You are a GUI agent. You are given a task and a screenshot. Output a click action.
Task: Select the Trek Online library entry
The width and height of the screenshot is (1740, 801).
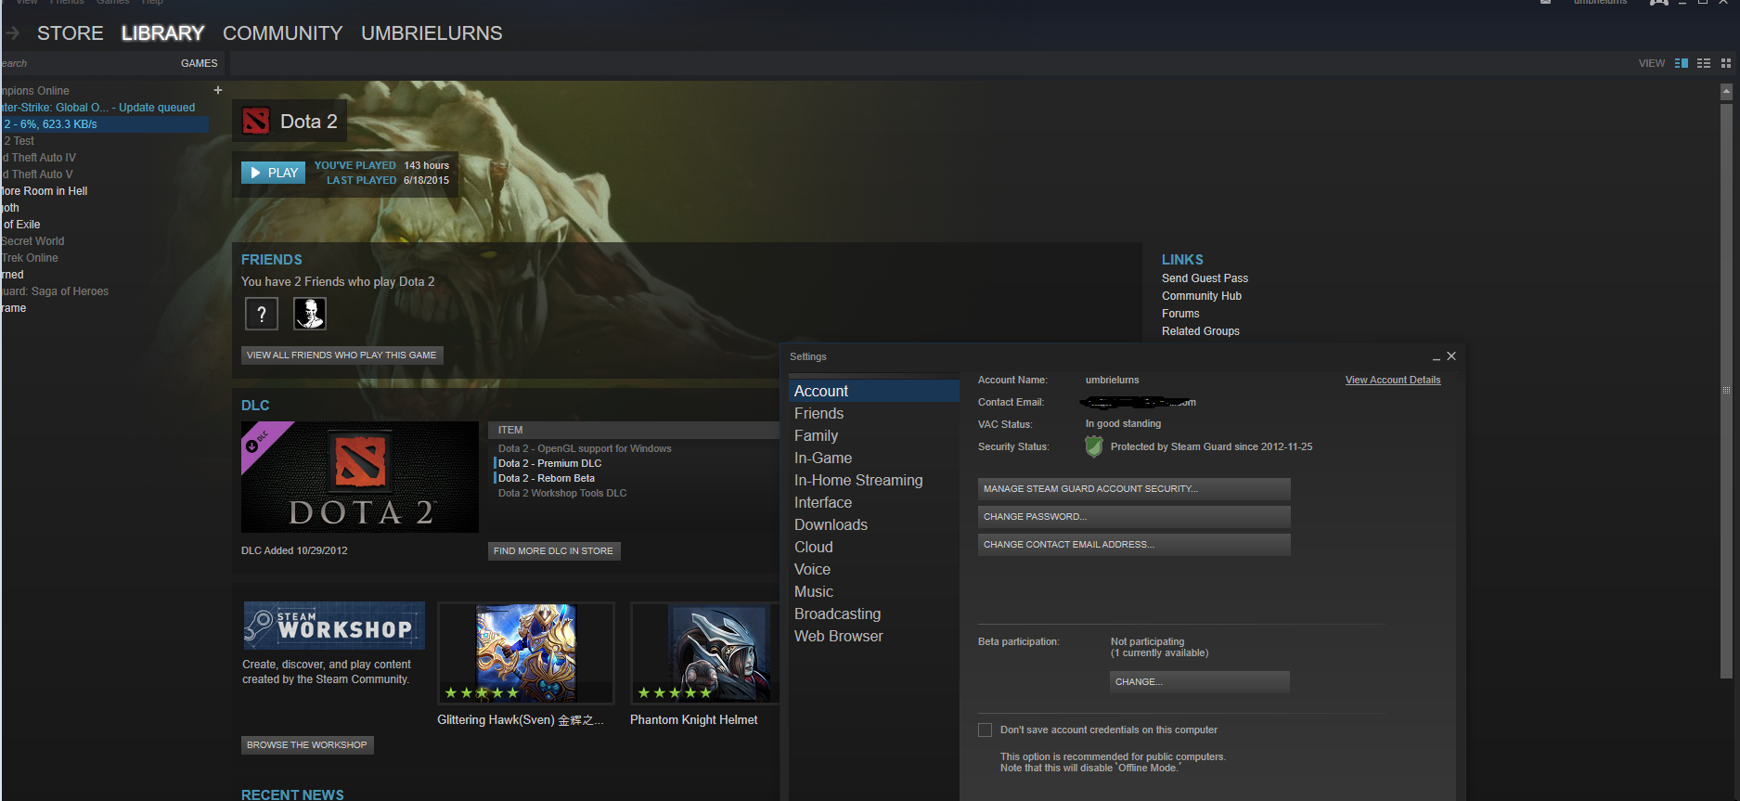point(30,258)
